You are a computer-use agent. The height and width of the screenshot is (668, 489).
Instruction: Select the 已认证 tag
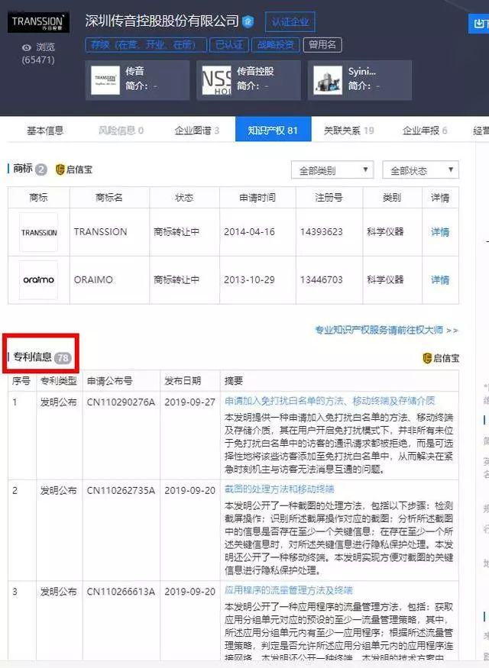(x=229, y=45)
